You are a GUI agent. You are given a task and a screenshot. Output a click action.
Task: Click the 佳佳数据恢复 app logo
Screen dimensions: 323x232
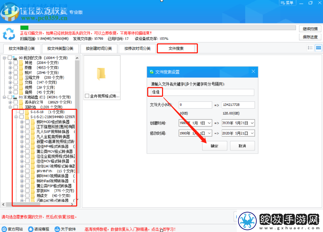pos(10,12)
